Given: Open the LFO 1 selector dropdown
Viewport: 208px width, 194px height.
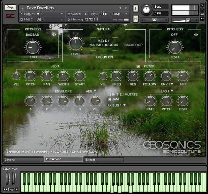Looking at the screenshot, I should pyautogui.click(x=172, y=91).
